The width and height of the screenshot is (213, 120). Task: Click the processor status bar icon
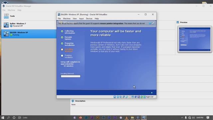pyautogui.click(x=138, y=97)
